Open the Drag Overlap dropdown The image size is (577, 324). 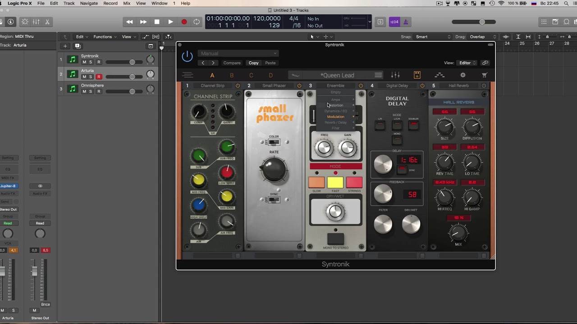pyautogui.click(x=482, y=37)
